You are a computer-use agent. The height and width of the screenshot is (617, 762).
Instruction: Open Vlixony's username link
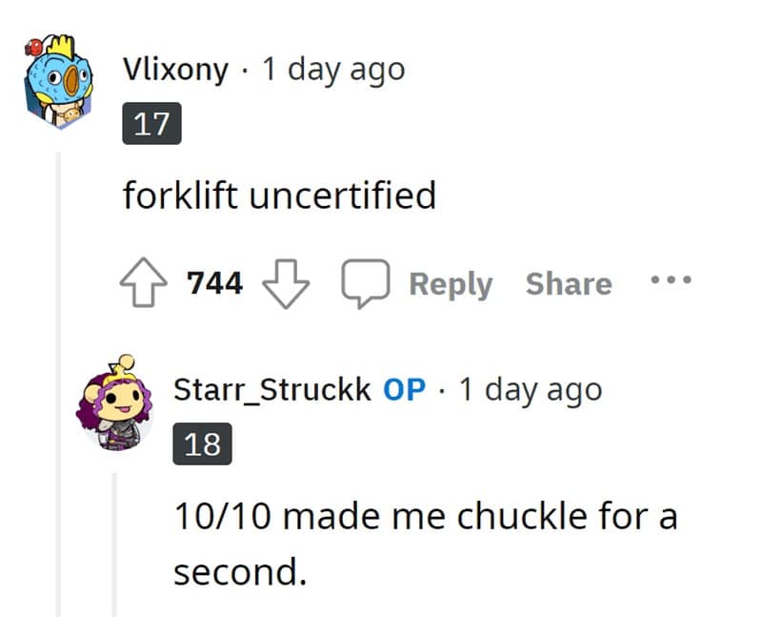pos(174,69)
